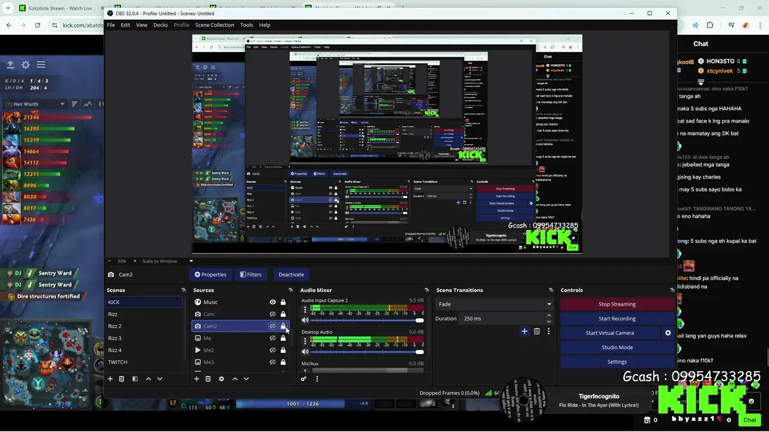Decrease transition duration with down stepper
This screenshot has width=769, height=432.
click(549, 321)
